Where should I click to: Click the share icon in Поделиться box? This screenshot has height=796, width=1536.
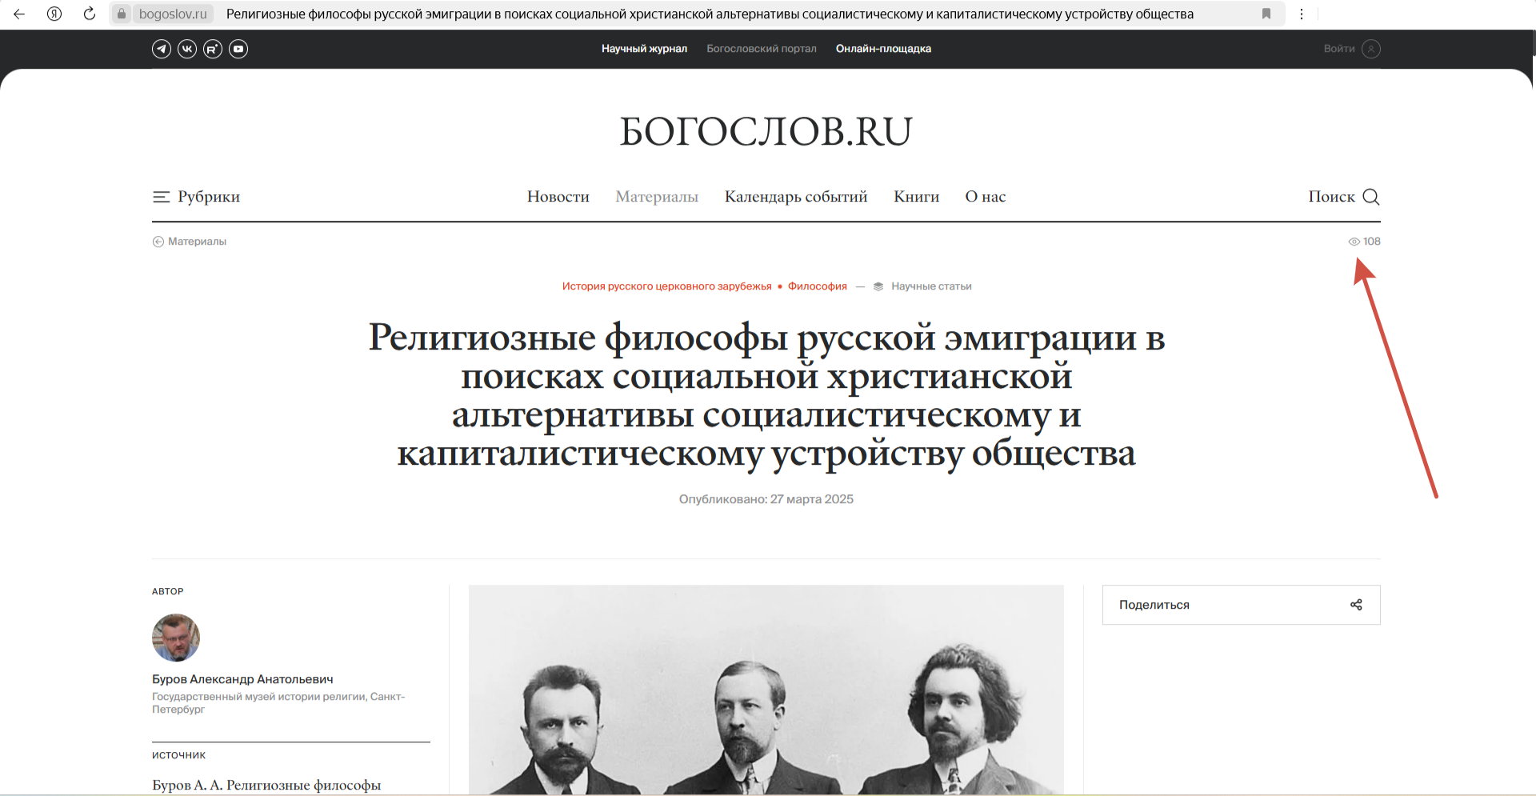tap(1356, 605)
